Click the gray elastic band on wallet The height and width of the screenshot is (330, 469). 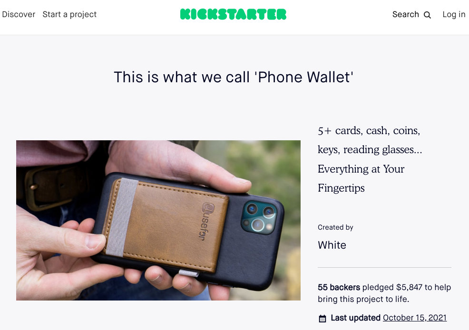[122, 217]
